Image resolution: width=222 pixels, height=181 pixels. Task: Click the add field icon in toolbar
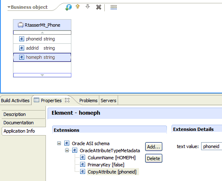[68, 7]
